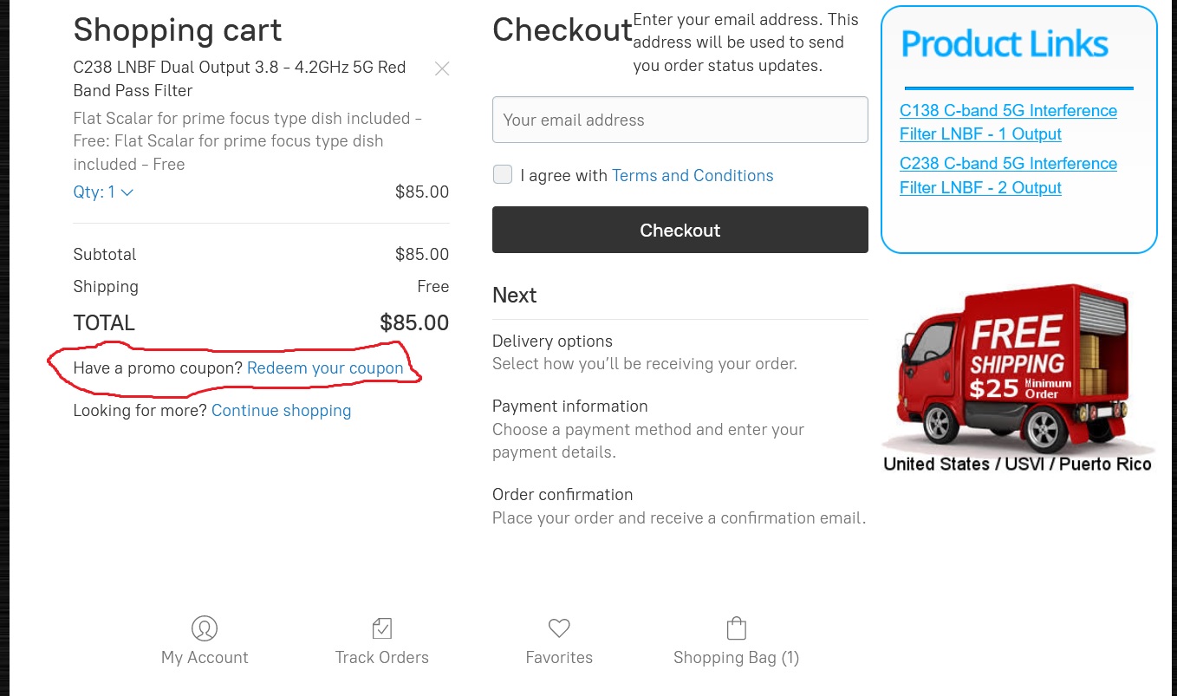The image size is (1177, 696).
Task: Click the Favorites text label
Action: point(559,658)
